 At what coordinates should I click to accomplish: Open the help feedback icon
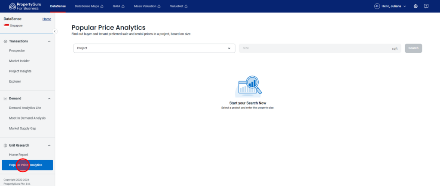click(x=426, y=6)
